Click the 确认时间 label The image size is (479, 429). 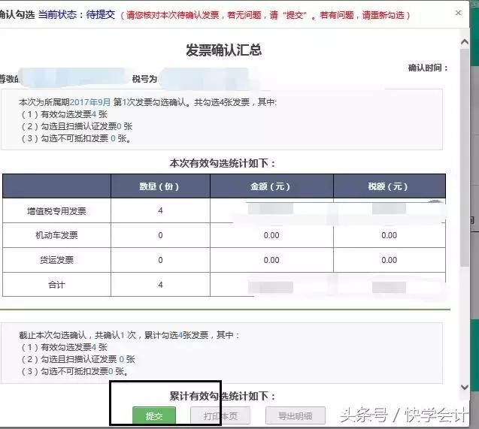tap(427, 68)
